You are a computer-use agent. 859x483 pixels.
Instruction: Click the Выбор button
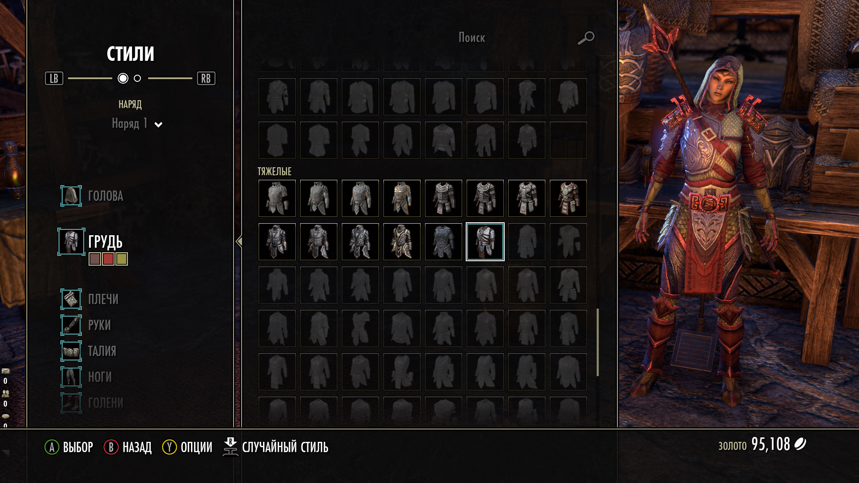69,447
